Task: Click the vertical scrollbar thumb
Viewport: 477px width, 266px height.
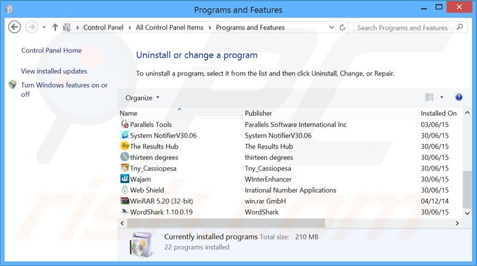Action: point(467,189)
